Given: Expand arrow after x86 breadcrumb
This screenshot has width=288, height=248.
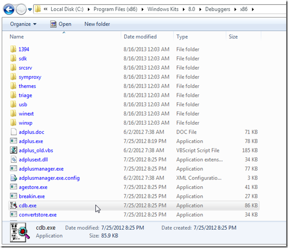Looking at the screenshot, I should [253, 9].
